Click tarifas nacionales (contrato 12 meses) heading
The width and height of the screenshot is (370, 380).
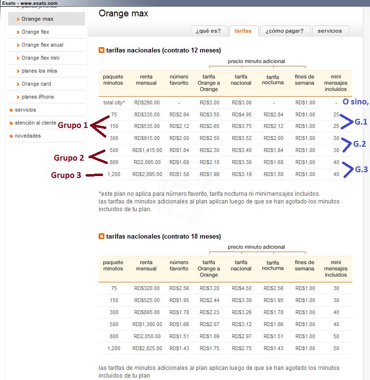tap(164, 50)
